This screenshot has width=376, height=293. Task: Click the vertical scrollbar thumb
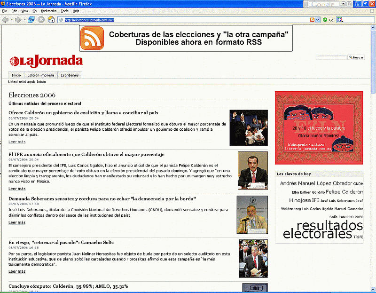click(373, 63)
